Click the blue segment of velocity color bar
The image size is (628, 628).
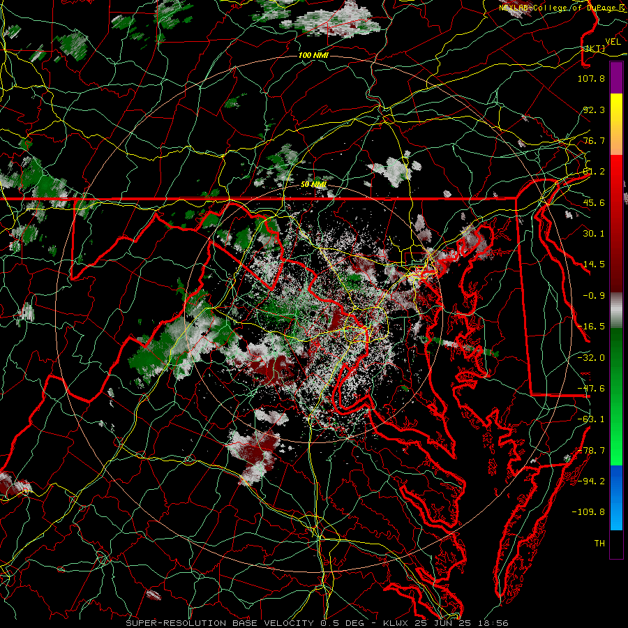[x=616, y=498]
